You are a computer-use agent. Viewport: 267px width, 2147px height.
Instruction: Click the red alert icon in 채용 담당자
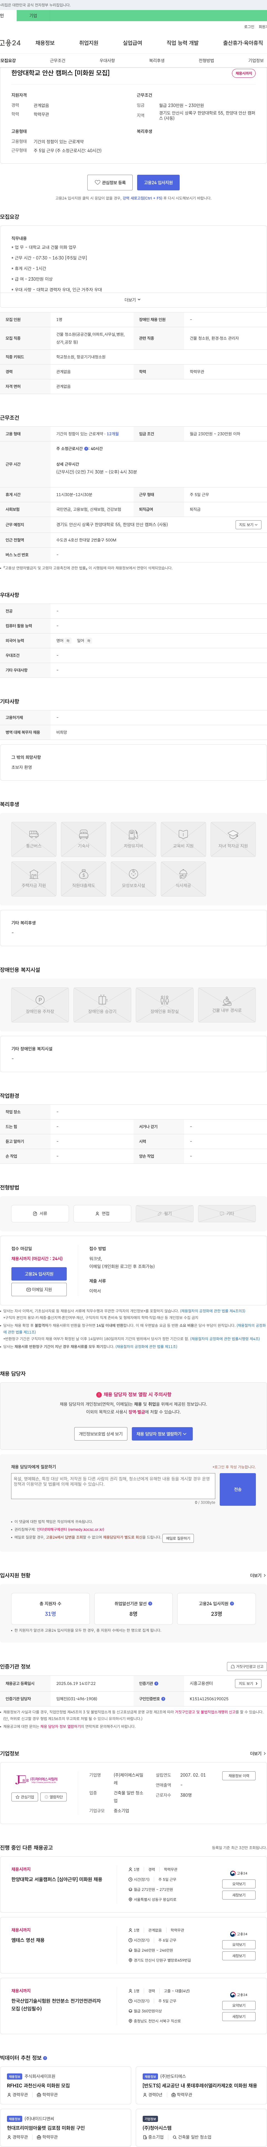click(x=99, y=1394)
